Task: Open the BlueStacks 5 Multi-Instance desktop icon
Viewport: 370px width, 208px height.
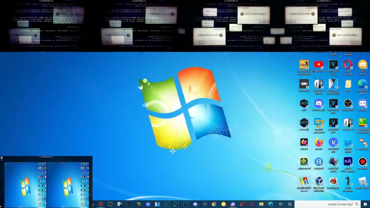Action: coord(362,126)
